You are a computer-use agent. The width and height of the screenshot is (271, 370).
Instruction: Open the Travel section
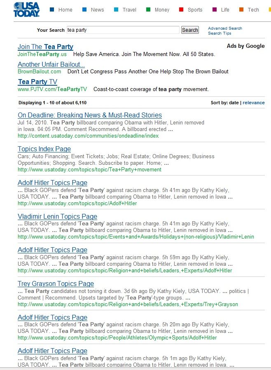(x=129, y=9)
